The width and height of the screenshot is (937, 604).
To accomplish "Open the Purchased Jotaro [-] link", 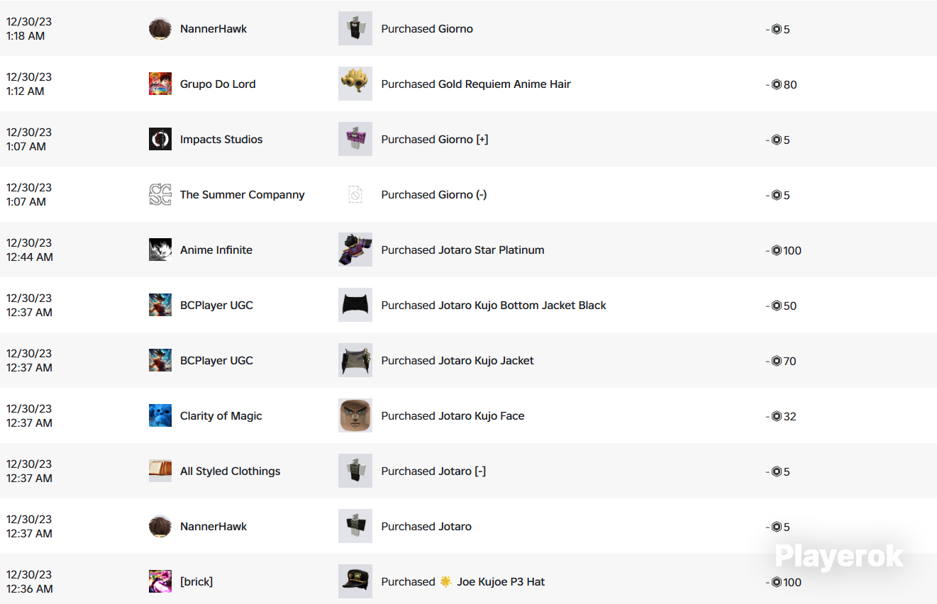I will click(x=433, y=471).
